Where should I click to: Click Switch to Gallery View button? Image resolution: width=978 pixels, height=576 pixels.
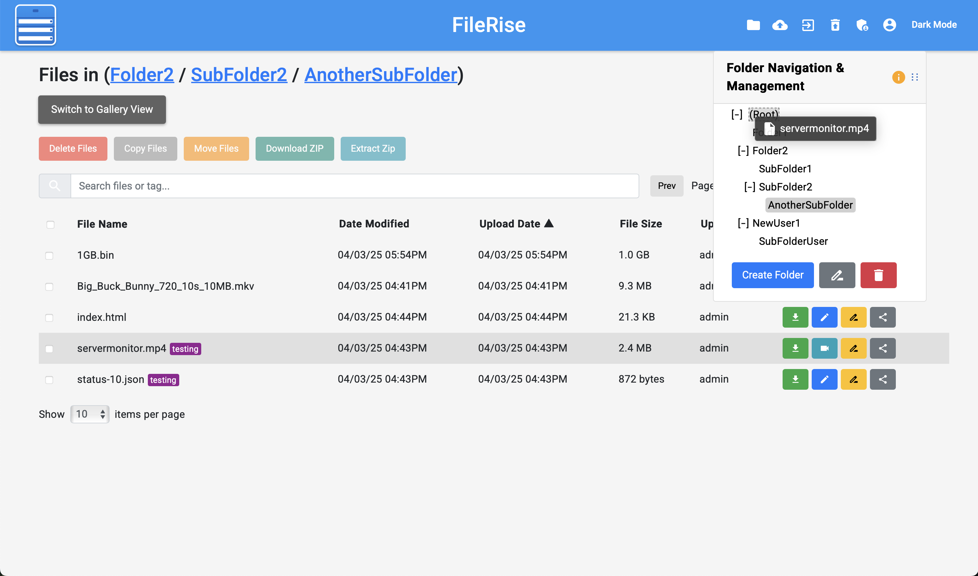click(102, 109)
